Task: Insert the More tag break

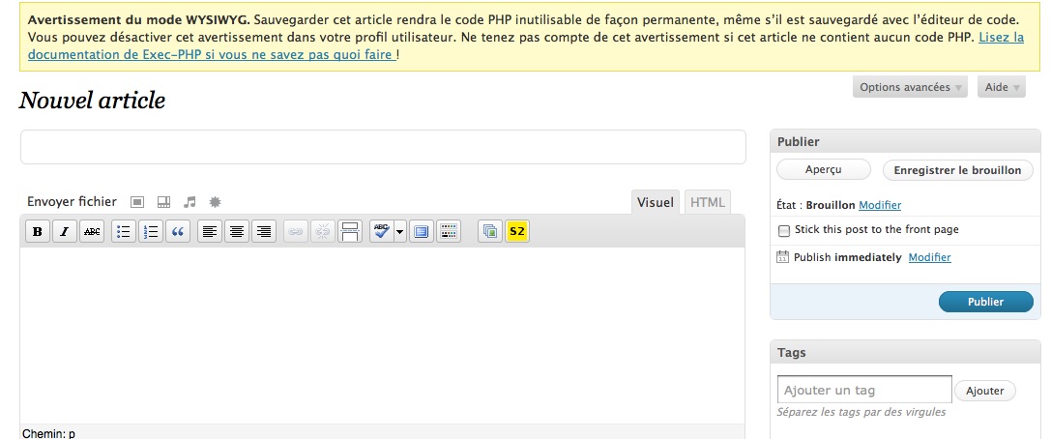Action: tap(350, 231)
